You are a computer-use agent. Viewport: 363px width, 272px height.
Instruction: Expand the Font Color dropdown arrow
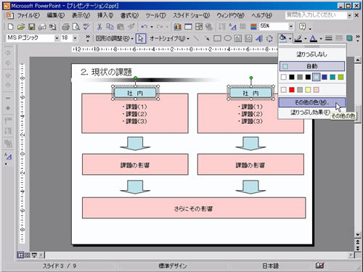pyautogui.click(x=321, y=38)
